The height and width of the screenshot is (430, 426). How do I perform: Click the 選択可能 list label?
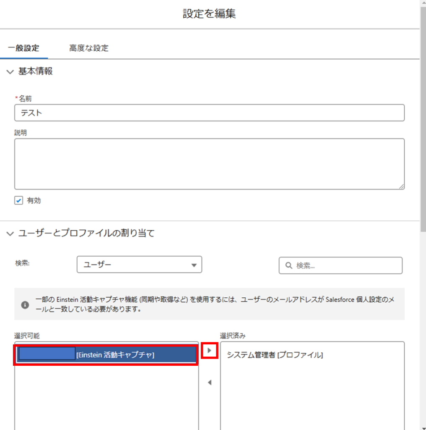(x=27, y=336)
